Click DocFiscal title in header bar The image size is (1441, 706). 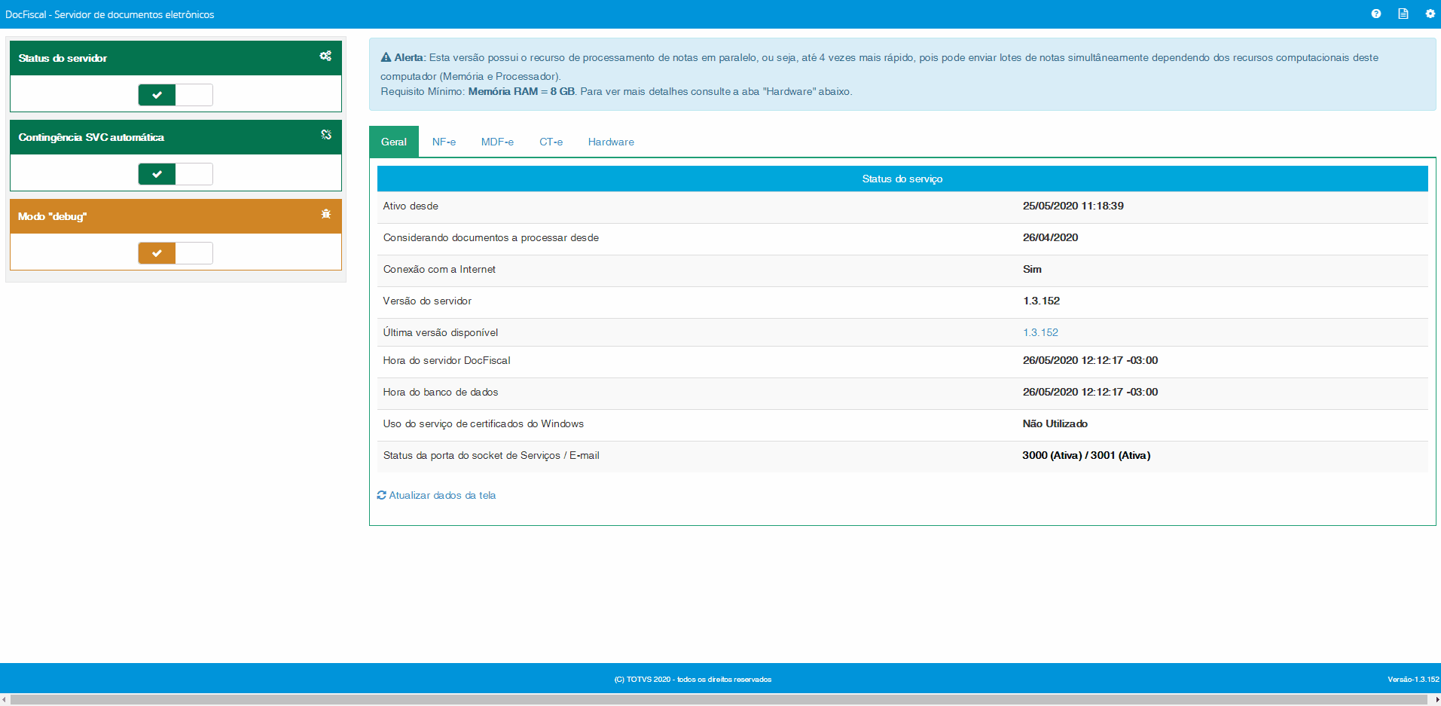coord(110,14)
